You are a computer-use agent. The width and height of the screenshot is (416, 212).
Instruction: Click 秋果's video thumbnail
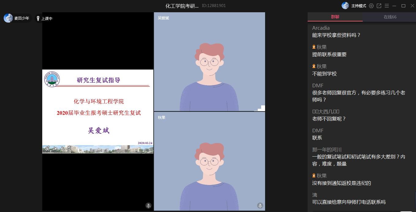[x=209, y=161]
